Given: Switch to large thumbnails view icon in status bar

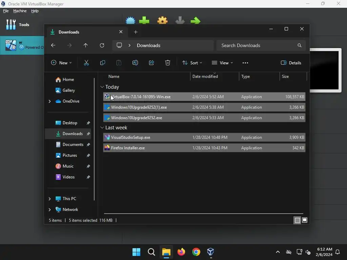Looking at the screenshot, I should click(x=305, y=220).
